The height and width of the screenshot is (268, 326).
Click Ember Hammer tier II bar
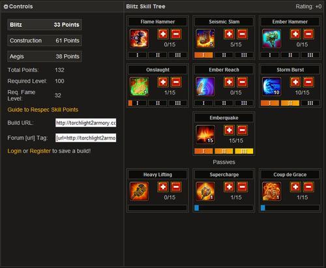[290, 55]
